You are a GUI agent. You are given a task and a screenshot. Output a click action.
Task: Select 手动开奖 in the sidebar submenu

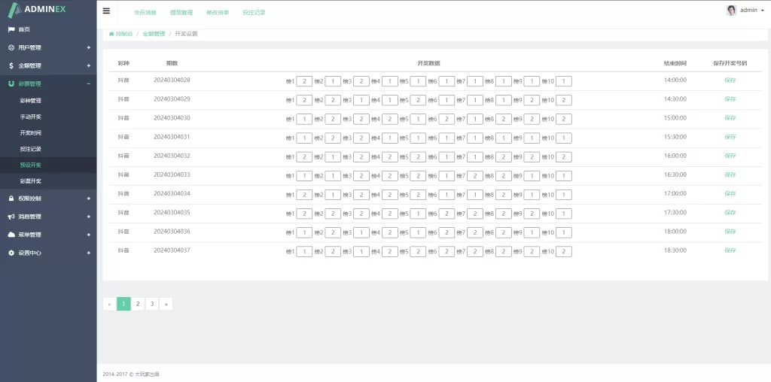pos(31,117)
